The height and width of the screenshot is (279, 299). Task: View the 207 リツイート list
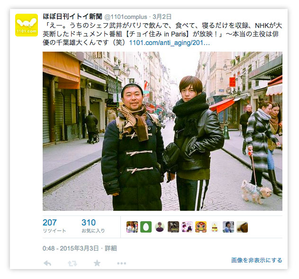(x=54, y=225)
